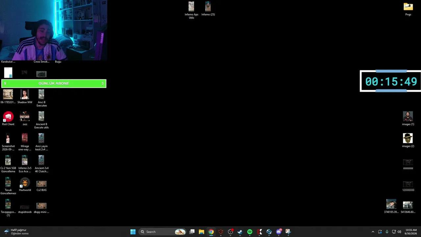Open the clock and date panel
The width and height of the screenshot is (421, 237).
point(411,232)
